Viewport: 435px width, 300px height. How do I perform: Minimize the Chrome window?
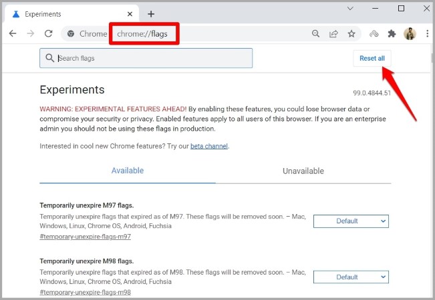[x=376, y=9]
